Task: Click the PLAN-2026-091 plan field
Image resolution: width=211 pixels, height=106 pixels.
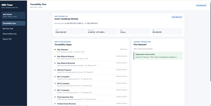Action: pyautogui.click(x=70, y=31)
